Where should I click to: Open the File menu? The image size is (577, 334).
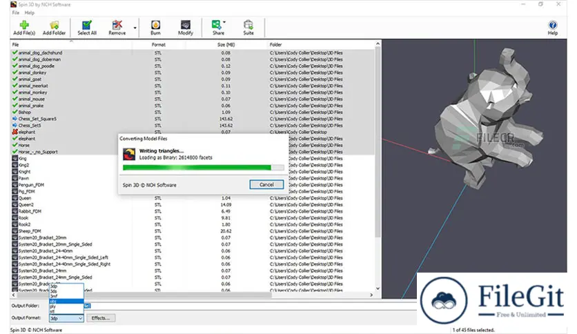click(15, 12)
